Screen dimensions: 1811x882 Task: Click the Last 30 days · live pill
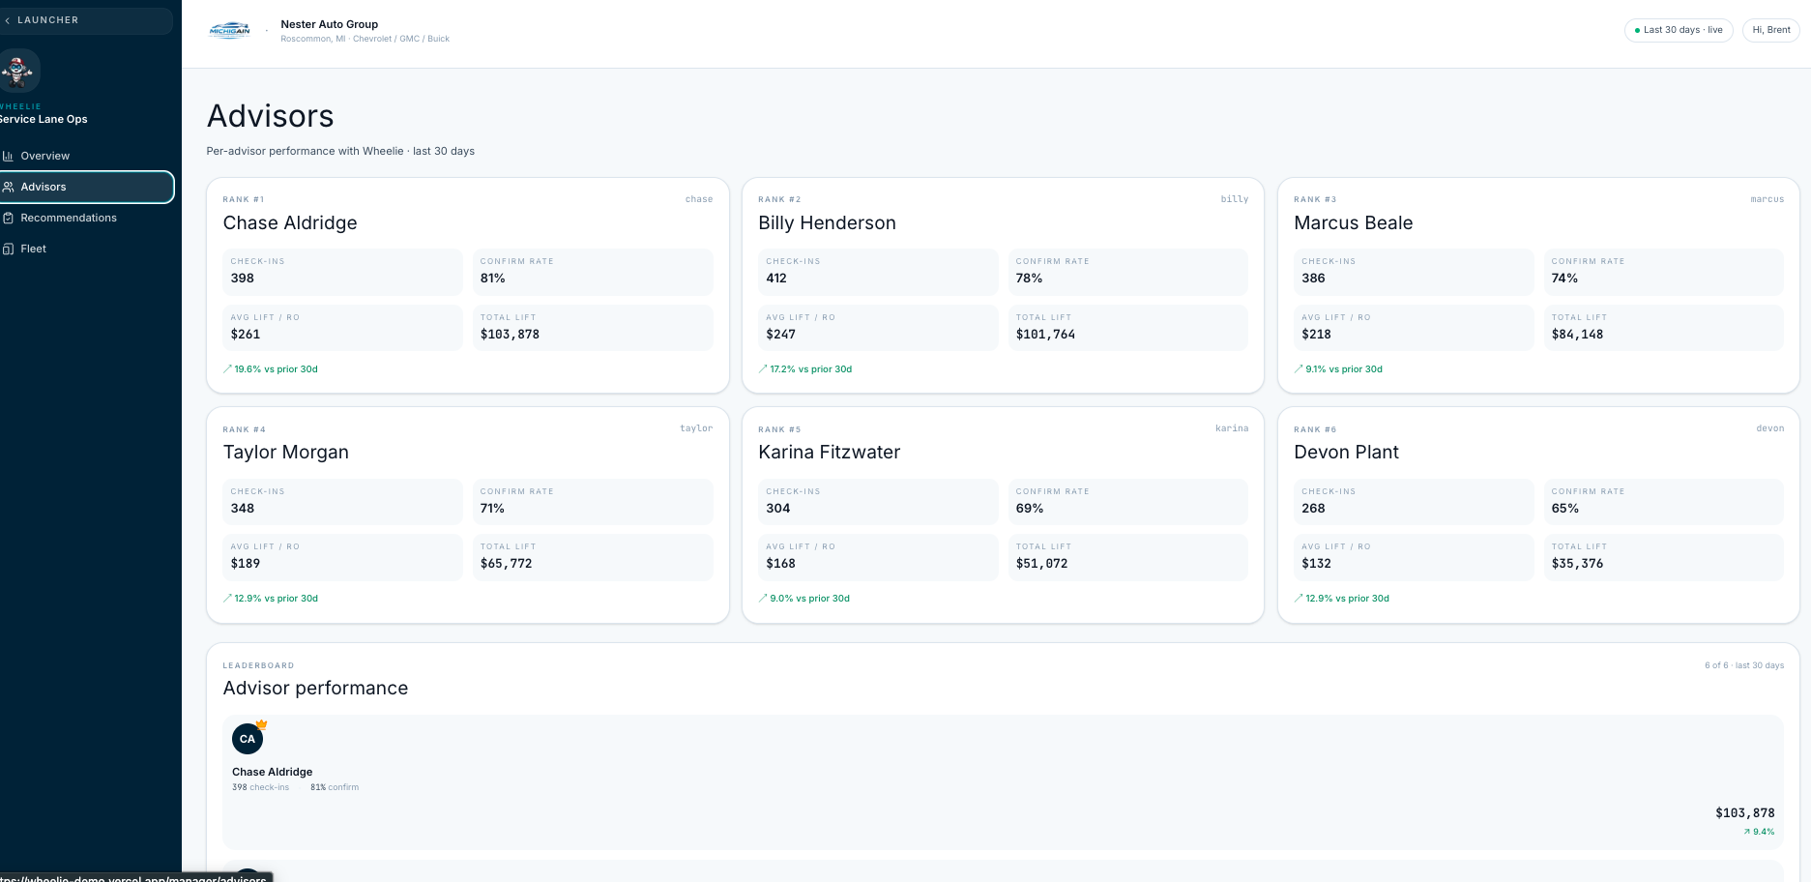click(x=1679, y=30)
